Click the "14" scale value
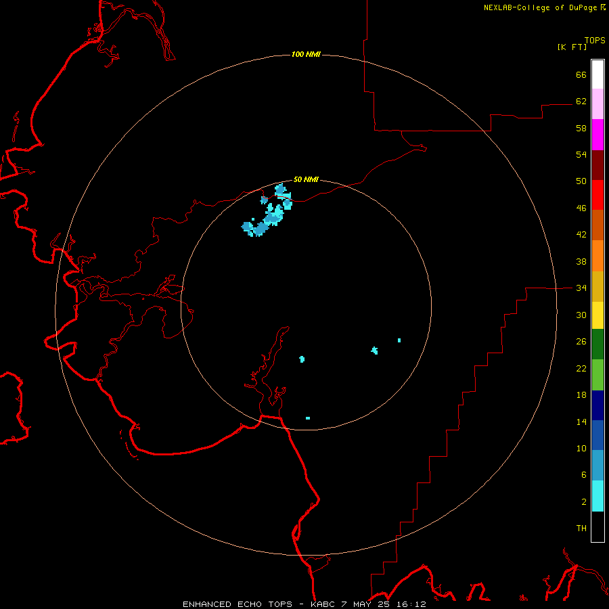This screenshot has width=609, height=609. (x=581, y=422)
